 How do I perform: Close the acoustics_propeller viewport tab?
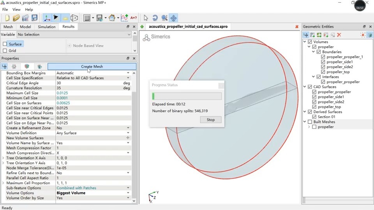(297, 27)
